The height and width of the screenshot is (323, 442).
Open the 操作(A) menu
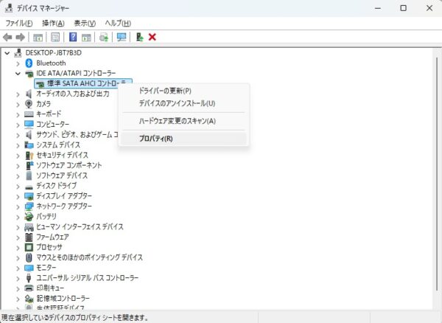tap(53, 23)
